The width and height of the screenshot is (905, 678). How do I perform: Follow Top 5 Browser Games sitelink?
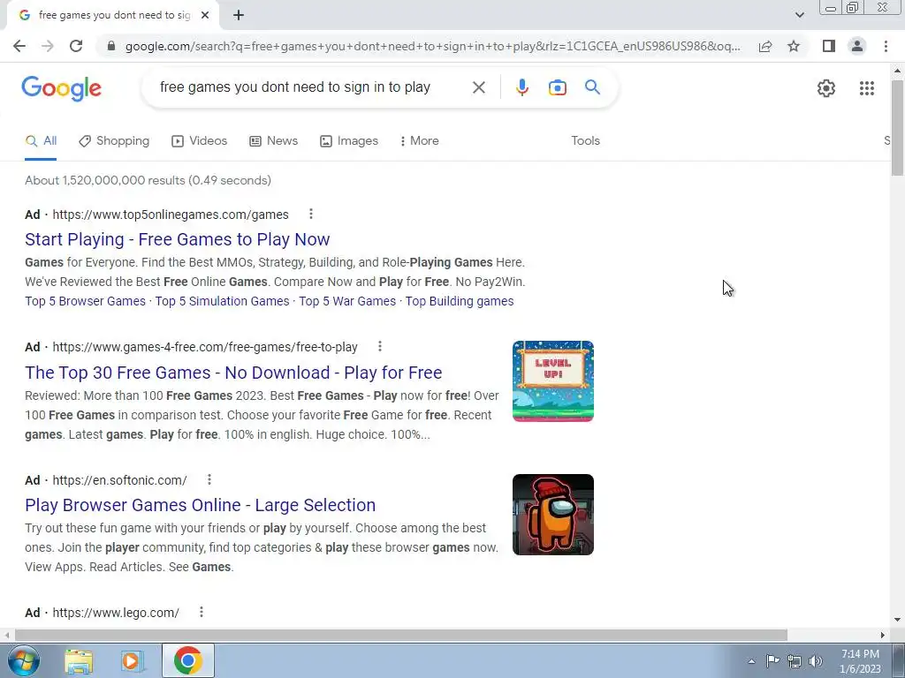click(86, 302)
